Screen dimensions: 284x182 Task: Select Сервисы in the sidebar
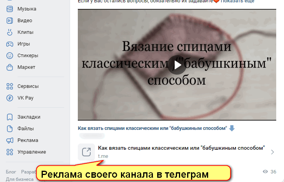pos(28,86)
